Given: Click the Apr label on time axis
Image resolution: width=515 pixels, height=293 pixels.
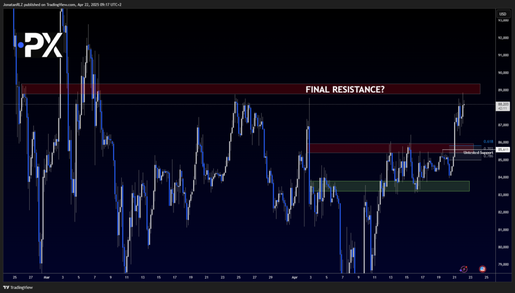Looking at the screenshot, I should 295,277.
